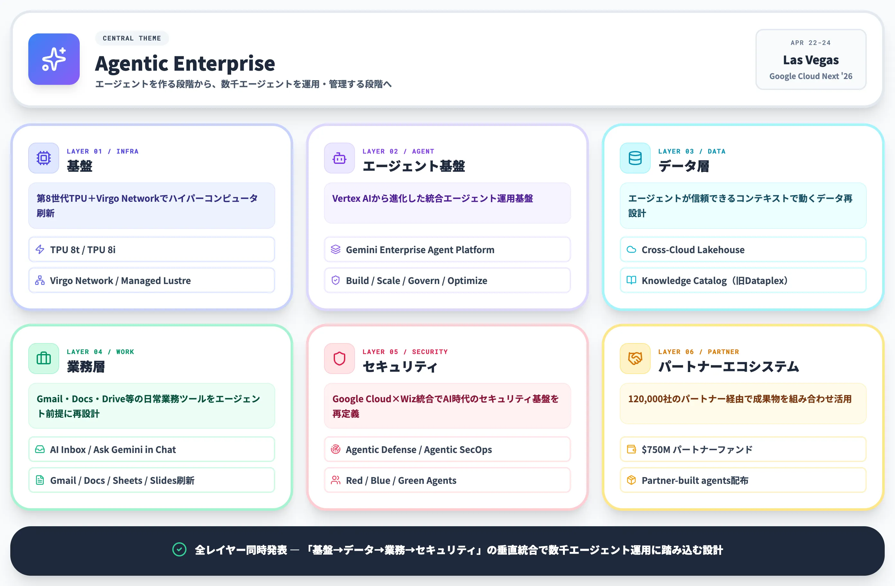The image size is (895, 586).
Task: Select the book icon beside Knowledge Catalog
Action: 631,280
